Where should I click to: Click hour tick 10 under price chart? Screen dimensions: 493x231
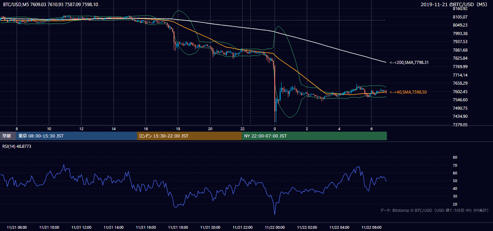pos(49,128)
